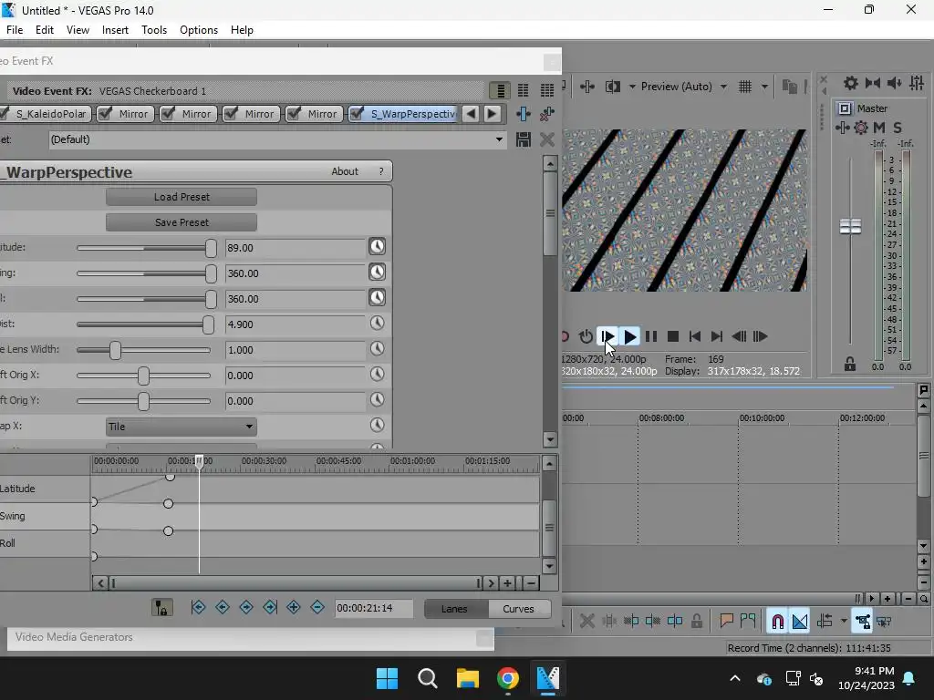Adjust the Master volume fader

pyautogui.click(x=850, y=227)
